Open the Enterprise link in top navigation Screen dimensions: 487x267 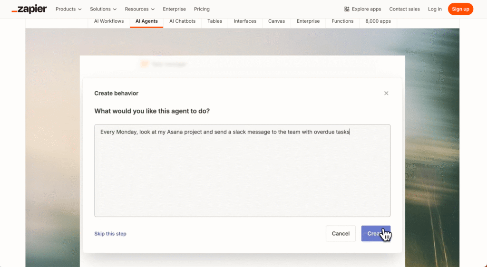pos(174,9)
